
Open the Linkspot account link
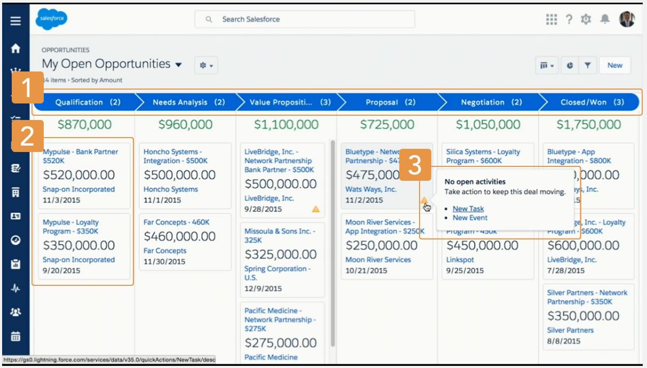[460, 260]
